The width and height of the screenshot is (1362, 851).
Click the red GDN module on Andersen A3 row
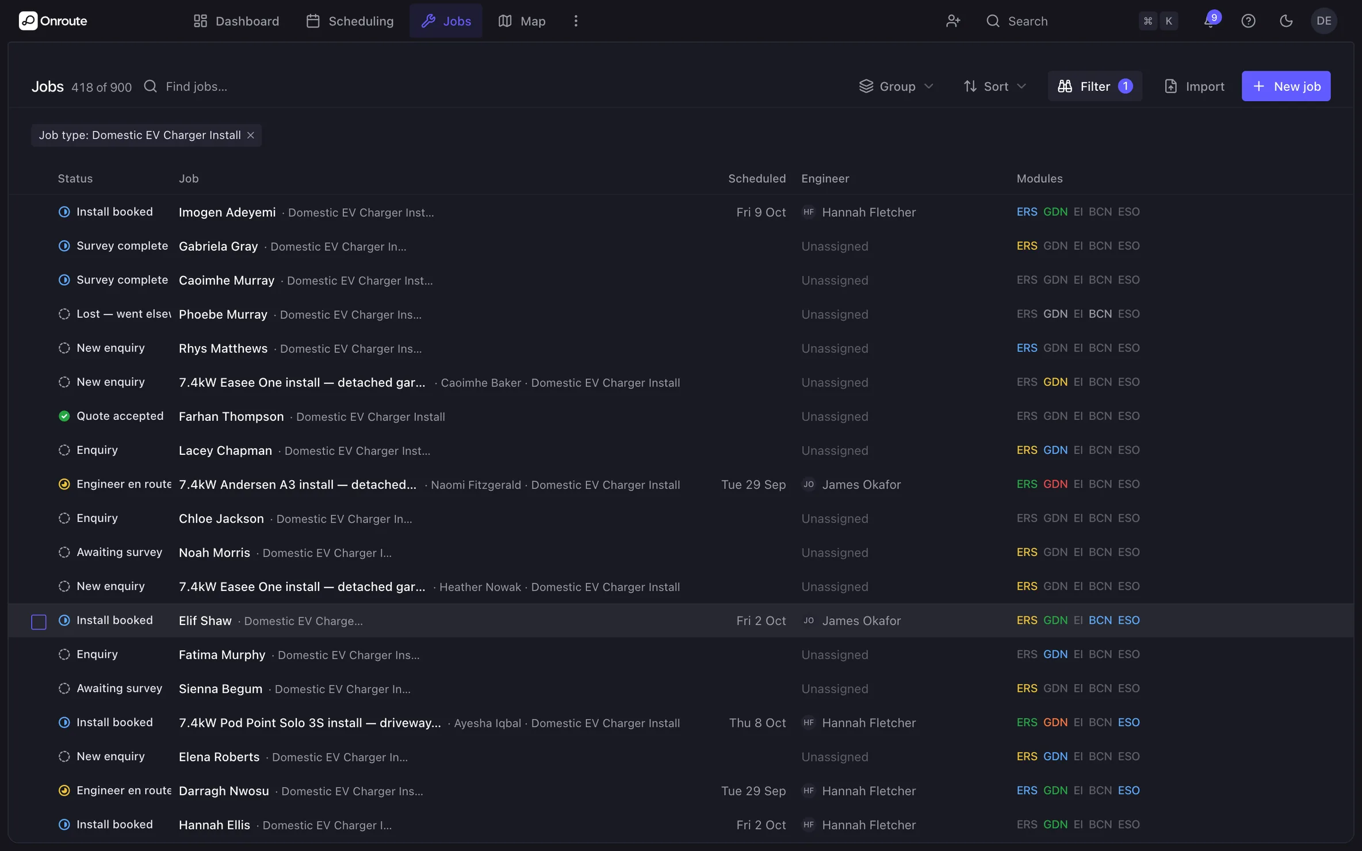tap(1055, 484)
